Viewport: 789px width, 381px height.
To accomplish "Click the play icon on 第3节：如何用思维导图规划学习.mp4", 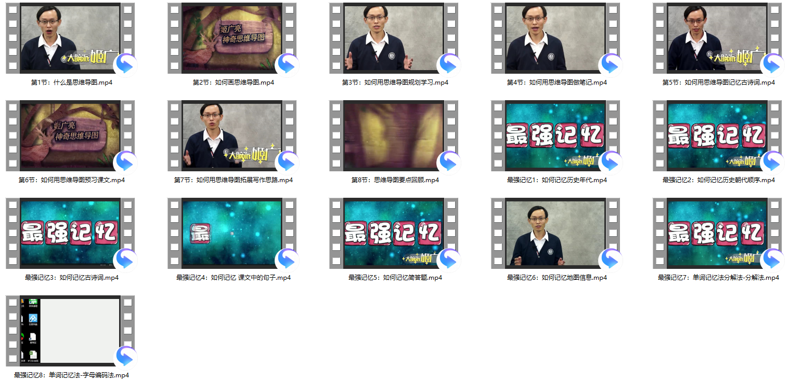I will (448, 63).
